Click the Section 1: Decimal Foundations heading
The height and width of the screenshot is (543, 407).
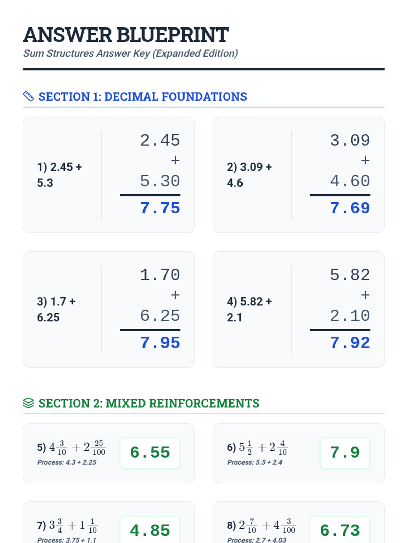142,97
